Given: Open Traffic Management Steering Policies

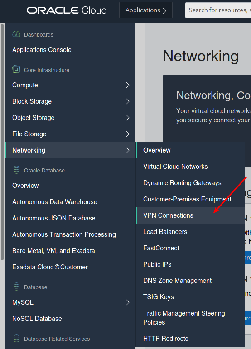Looking at the screenshot, I should (x=190, y=318).
